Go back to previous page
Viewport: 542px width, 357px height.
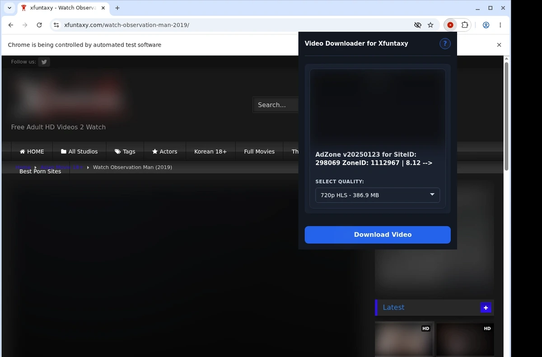coord(11,25)
